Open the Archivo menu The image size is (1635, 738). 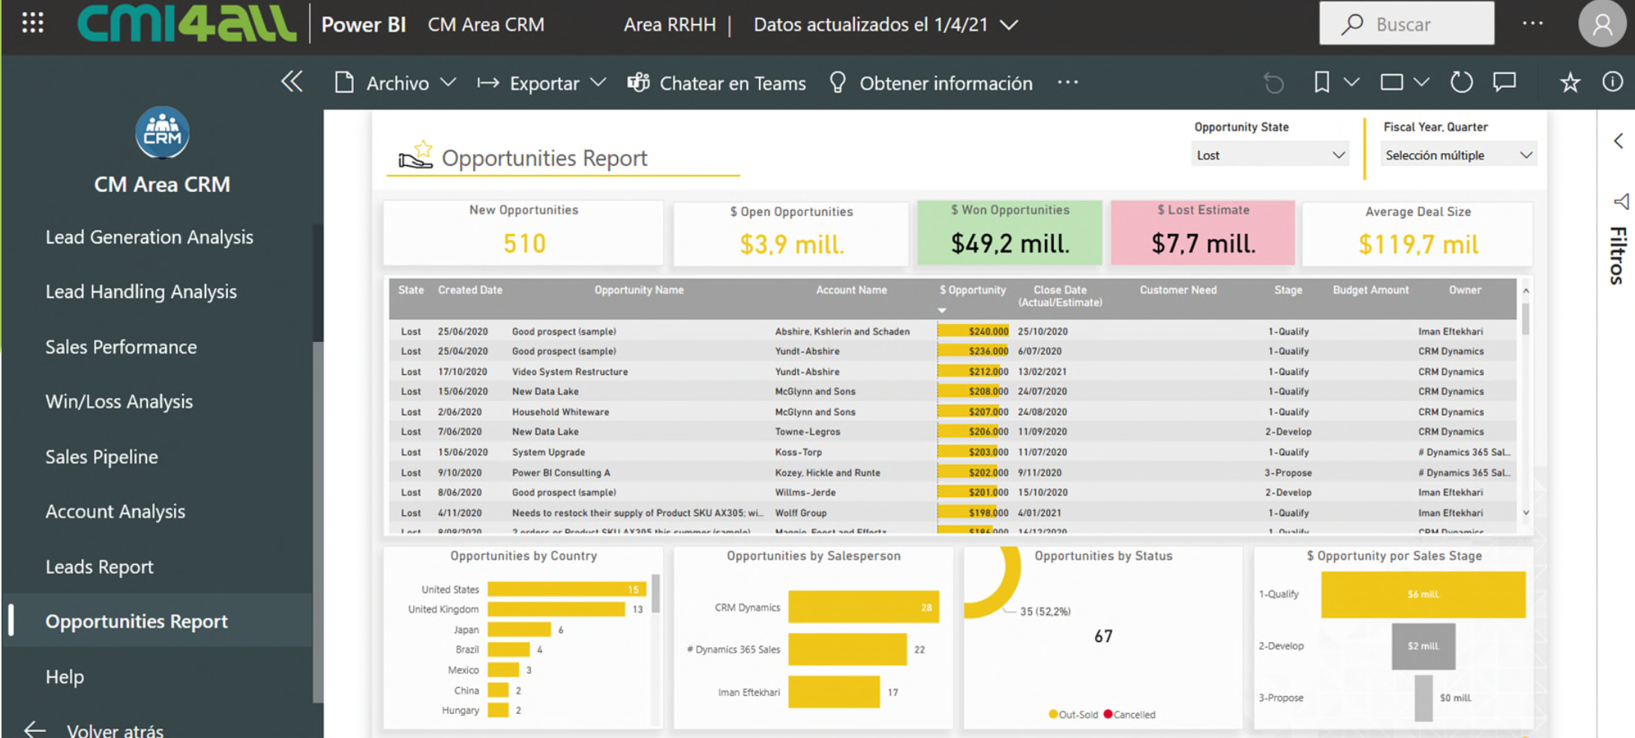click(x=397, y=82)
